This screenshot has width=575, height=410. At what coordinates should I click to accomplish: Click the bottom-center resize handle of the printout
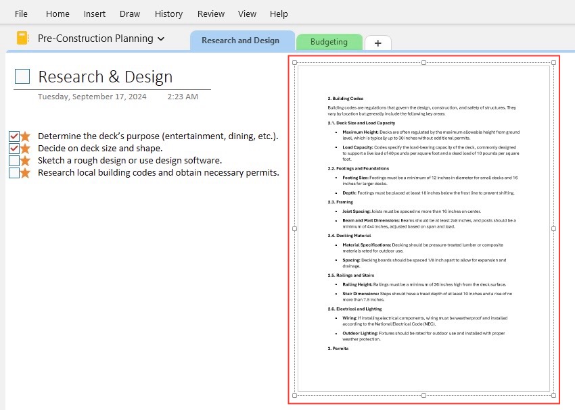click(424, 395)
